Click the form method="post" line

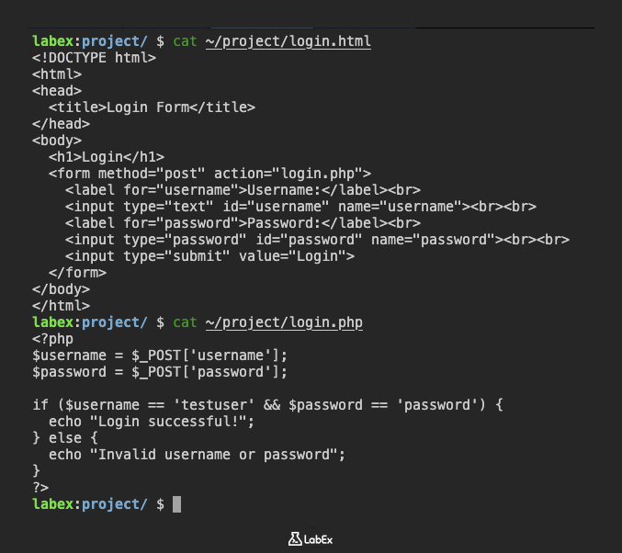209,174
